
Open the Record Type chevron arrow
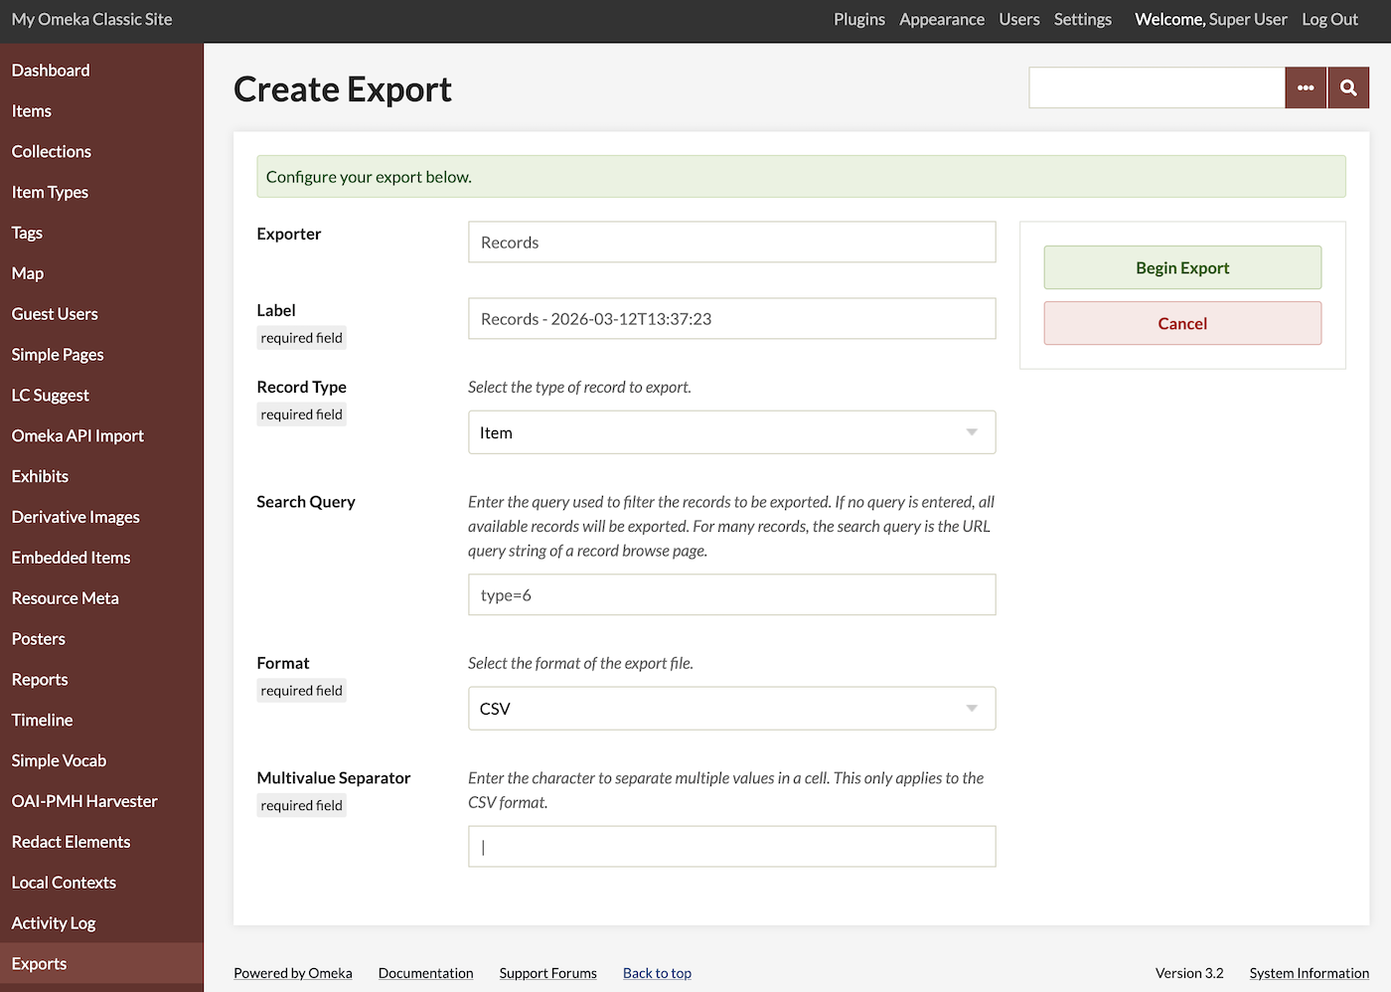point(971,431)
